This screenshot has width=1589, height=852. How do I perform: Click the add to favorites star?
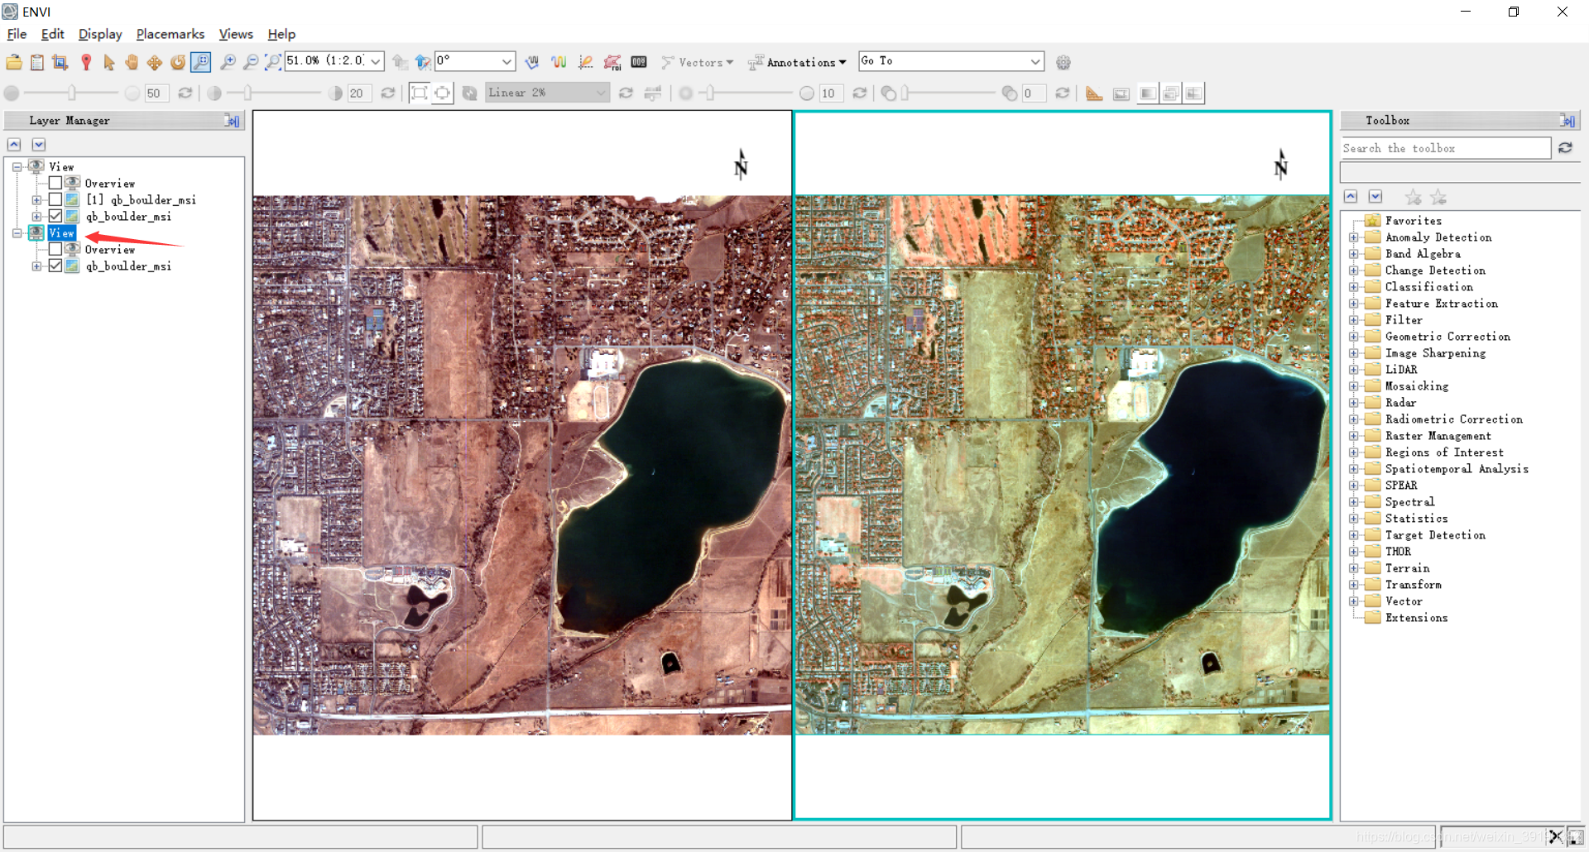1413,197
